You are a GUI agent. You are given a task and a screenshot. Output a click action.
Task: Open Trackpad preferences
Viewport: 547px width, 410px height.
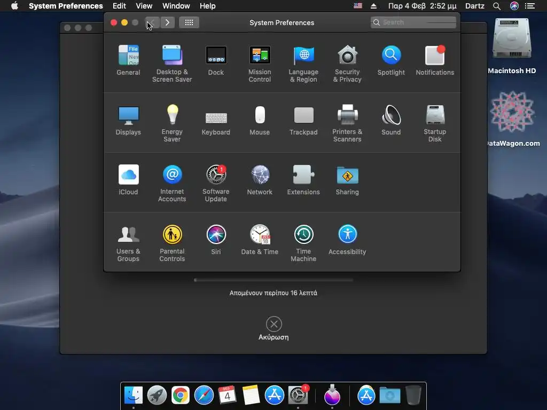[303, 120]
